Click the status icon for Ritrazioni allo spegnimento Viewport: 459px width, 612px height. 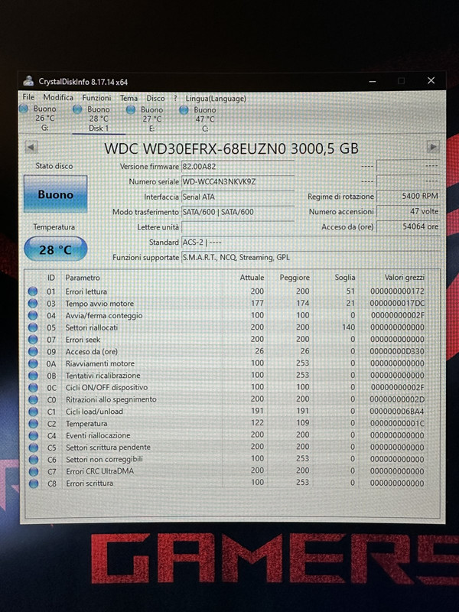(x=33, y=399)
